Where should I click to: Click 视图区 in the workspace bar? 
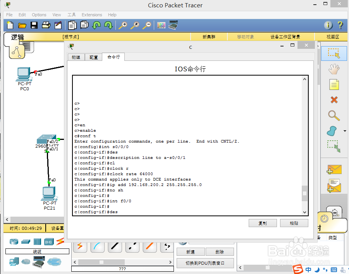coord(332,37)
